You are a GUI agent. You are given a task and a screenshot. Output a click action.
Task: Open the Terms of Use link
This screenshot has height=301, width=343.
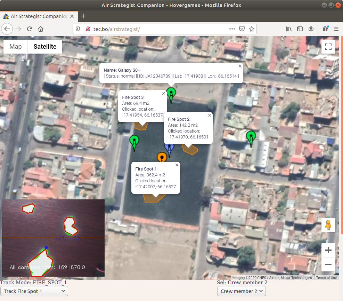tap(326, 278)
